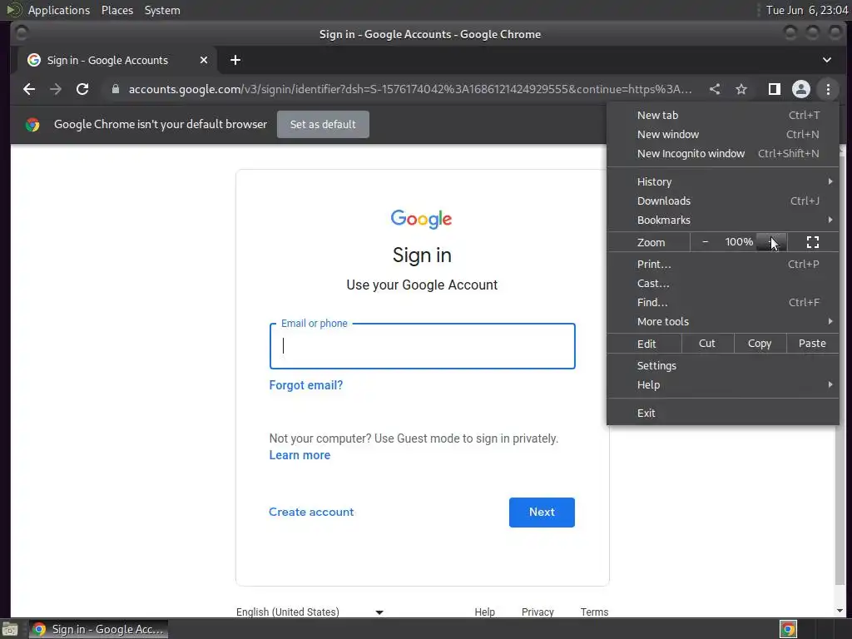Open the English (United States) language dropdown
This screenshot has width=852, height=639.
(310, 612)
